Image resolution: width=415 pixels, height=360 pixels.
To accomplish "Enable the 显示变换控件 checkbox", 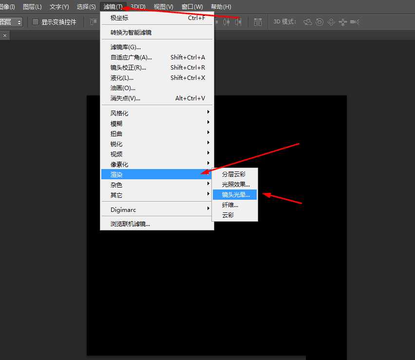I will [x=36, y=21].
